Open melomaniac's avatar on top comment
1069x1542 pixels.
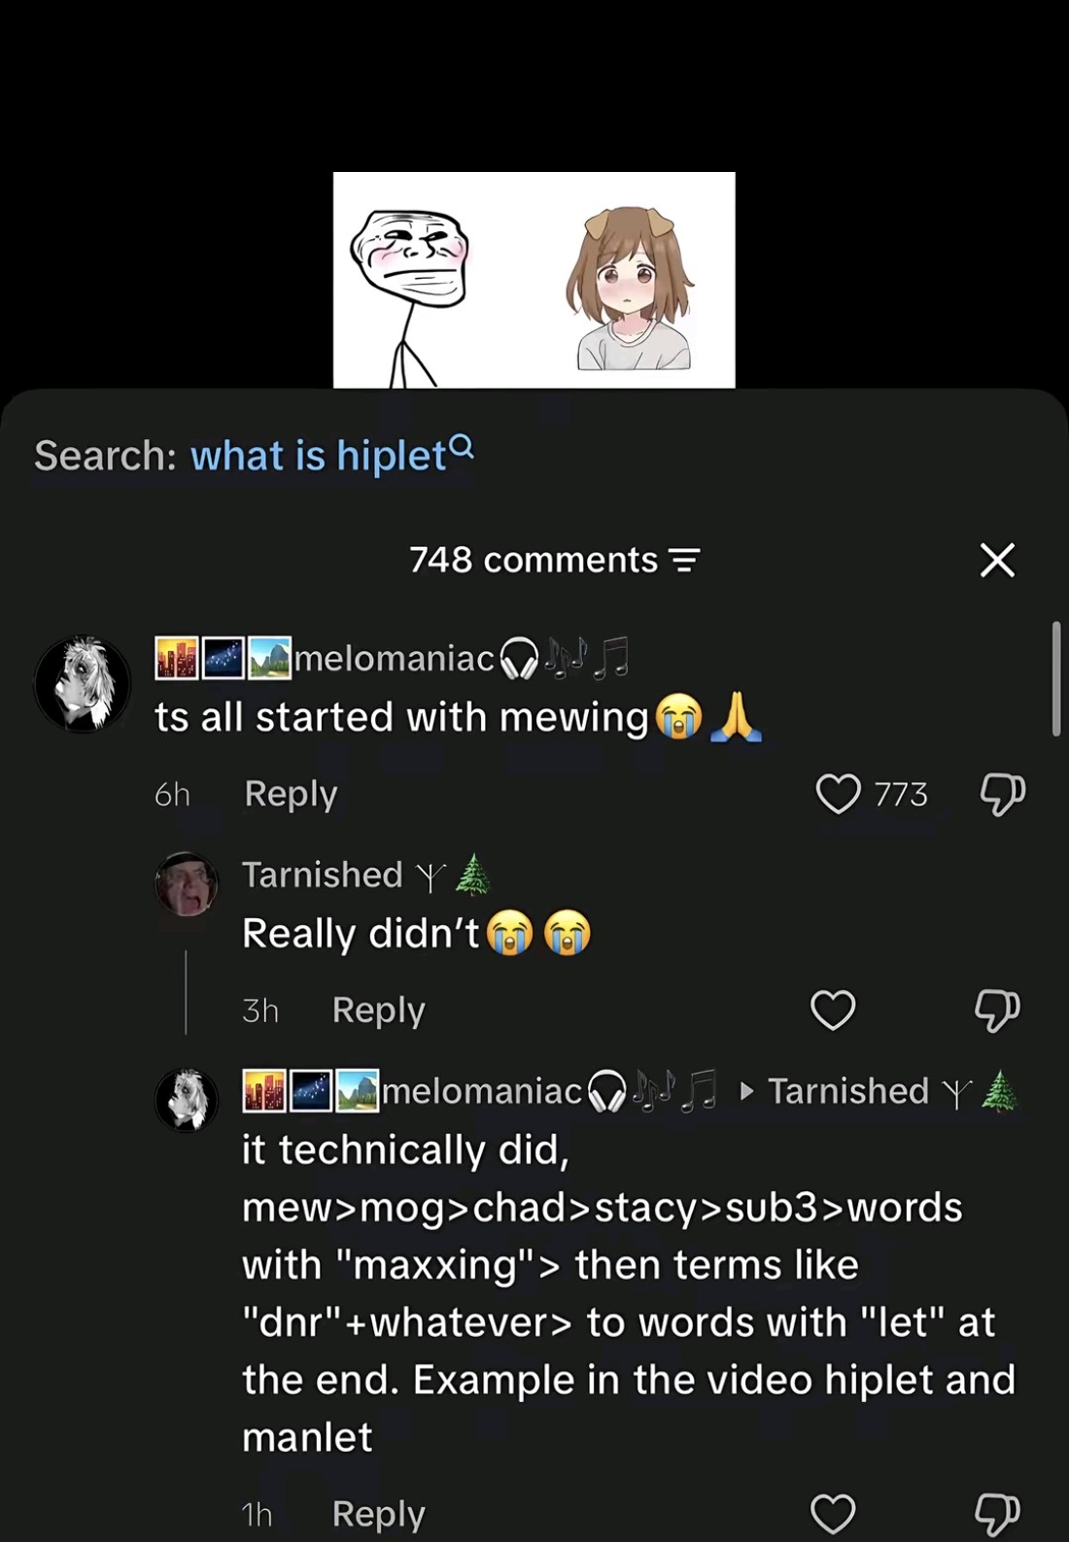pyautogui.click(x=83, y=683)
